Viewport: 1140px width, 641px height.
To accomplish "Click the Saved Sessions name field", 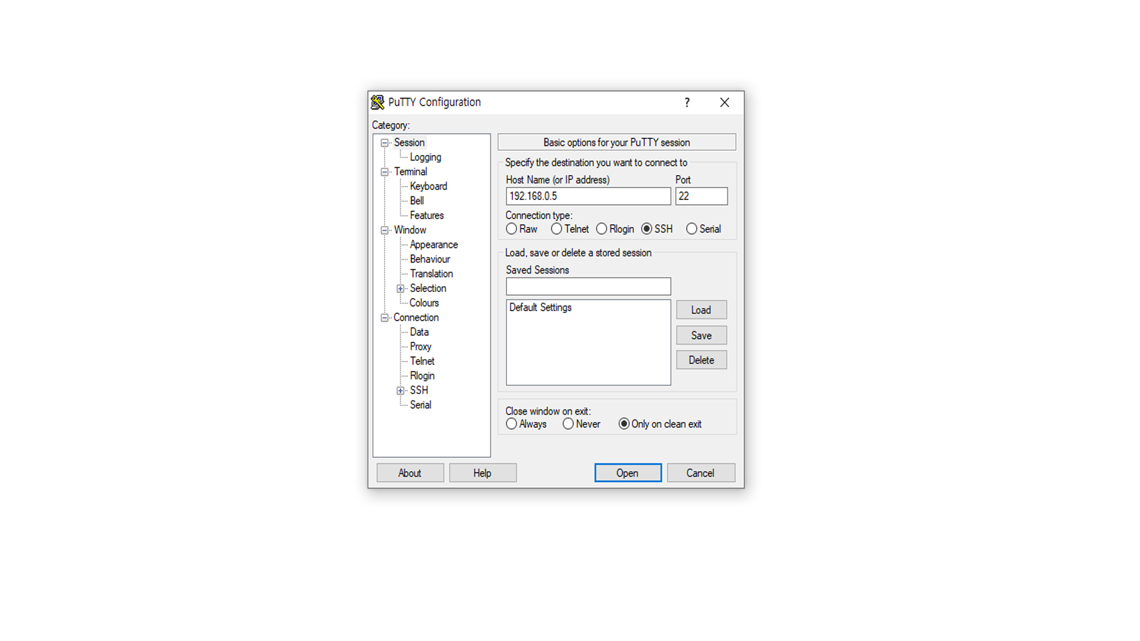I will tap(588, 287).
